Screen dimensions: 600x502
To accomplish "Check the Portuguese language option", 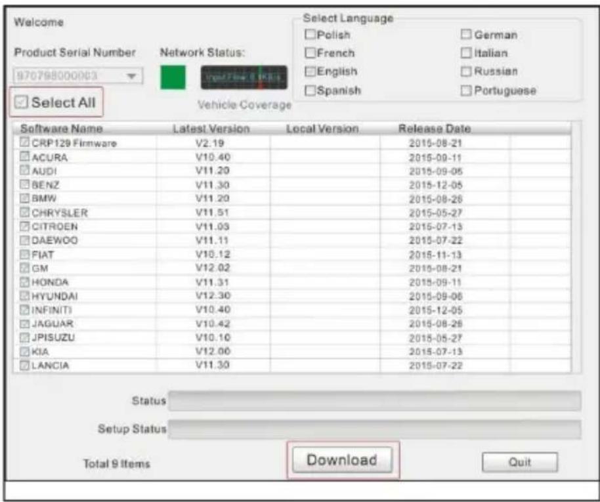I will coord(465,91).
